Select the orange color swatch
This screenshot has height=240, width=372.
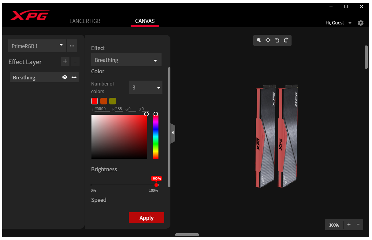(104, 101)
